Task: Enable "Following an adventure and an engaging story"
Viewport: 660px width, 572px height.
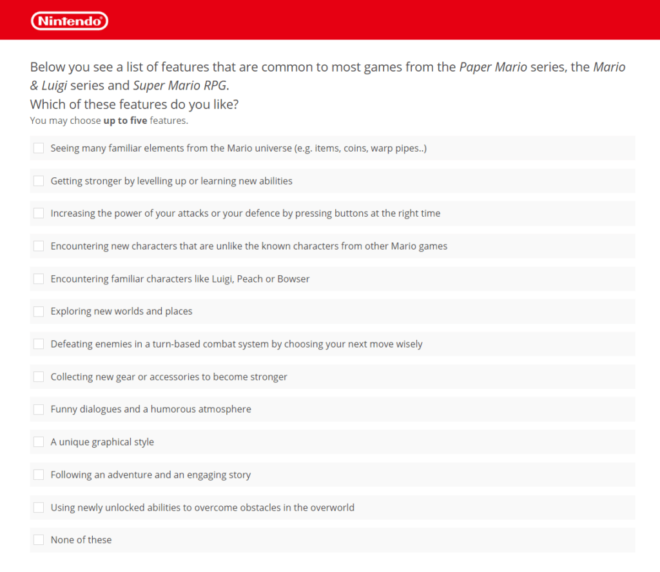Action: pos(38,475)
